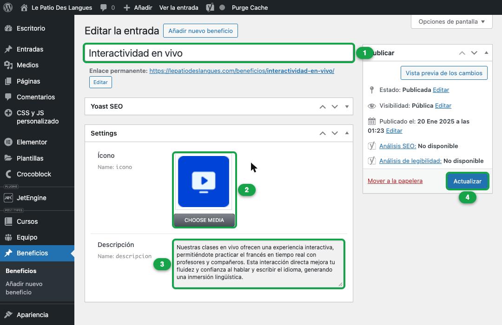Click the Yoast icon beside Análisis de legibilidad
502x325 pixels.
[x=371, y=161]
